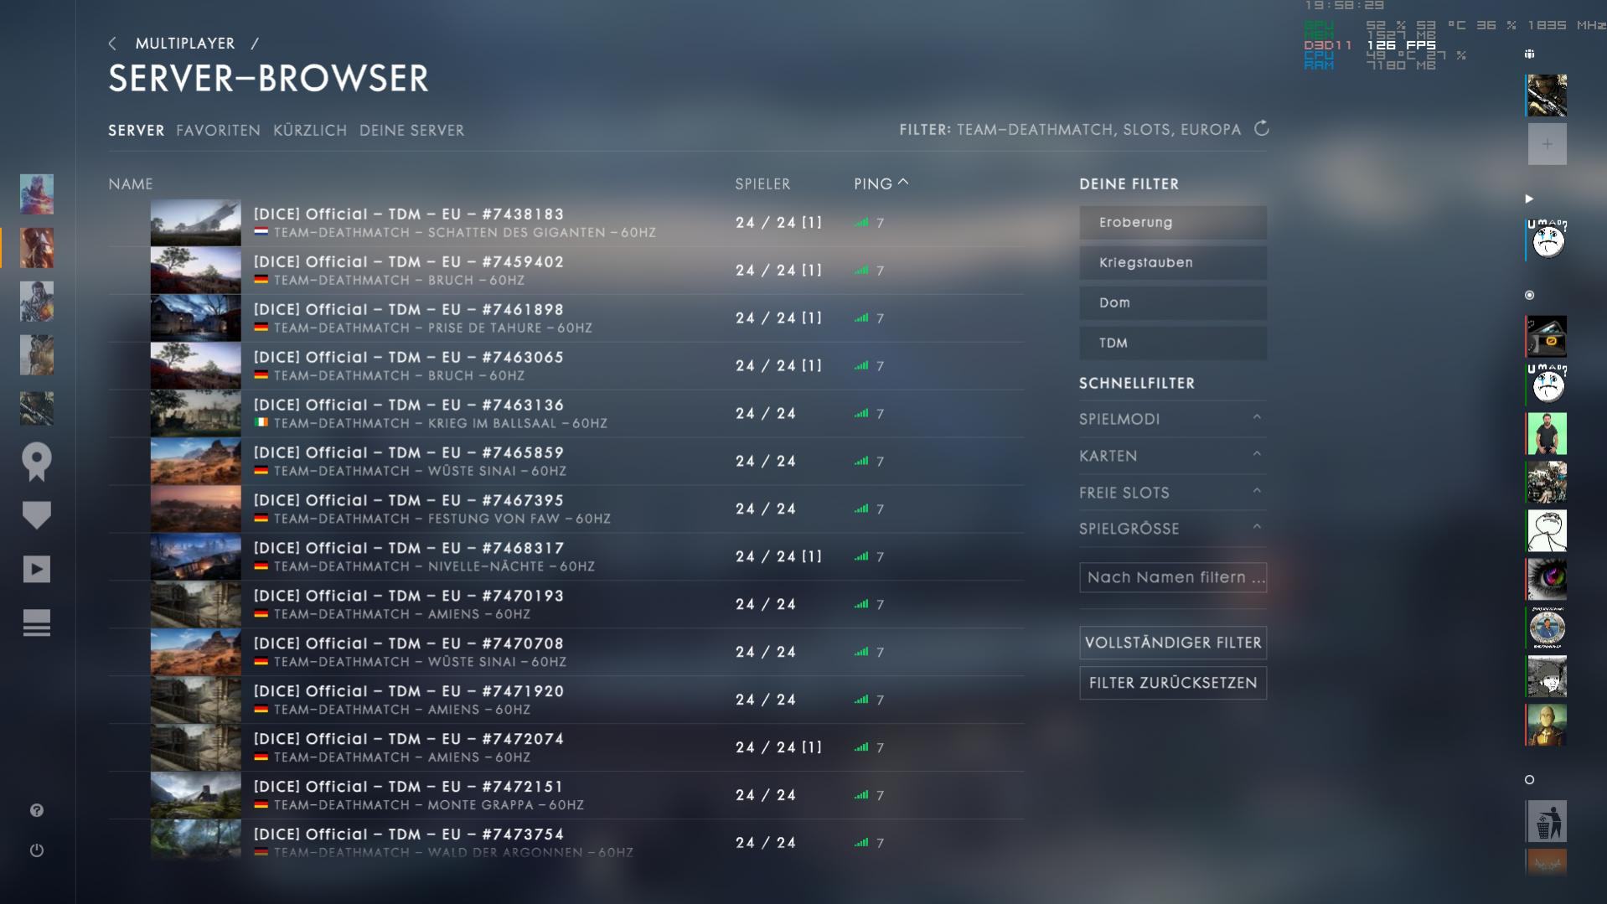Select server #7470708 Wüste Sinai
The image size is (1607, 904).
[x=566, y=653]
